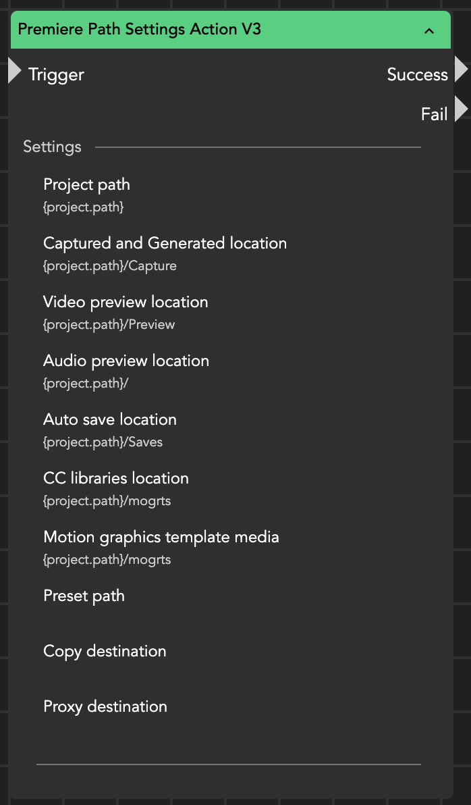The image size is (471, 805).
Task: Select the Premiere Path Settings Action V3 header
Action: pos(139,30)
